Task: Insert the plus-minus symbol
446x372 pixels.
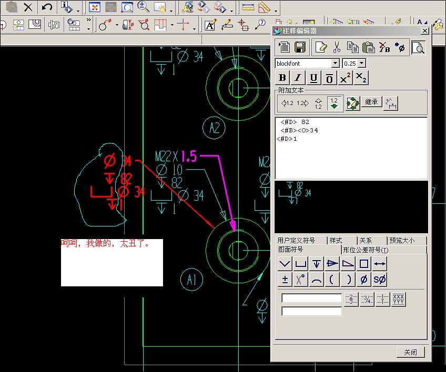Action: pos(285,280)
